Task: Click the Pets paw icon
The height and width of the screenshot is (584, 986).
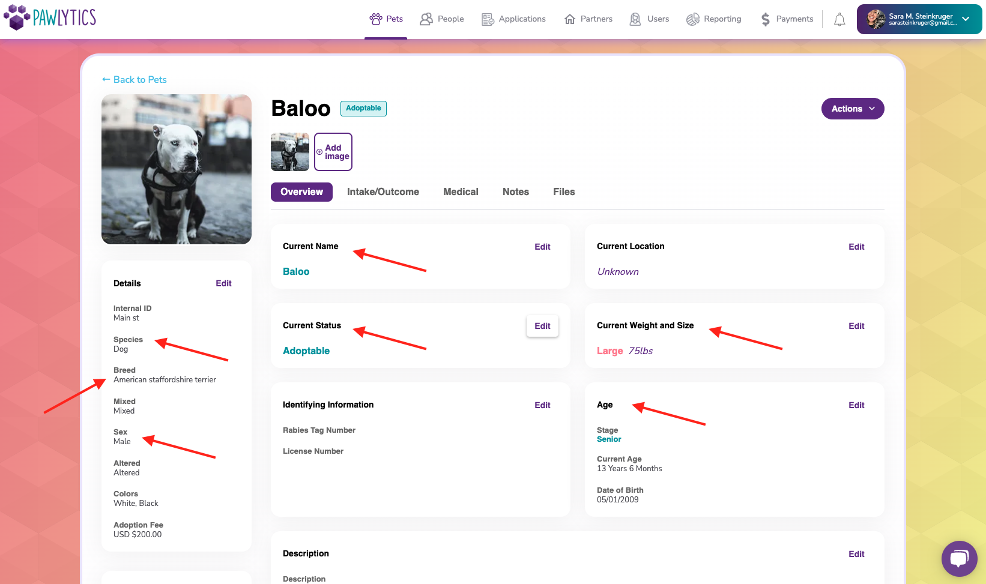Action: click(x=376, y=19)
